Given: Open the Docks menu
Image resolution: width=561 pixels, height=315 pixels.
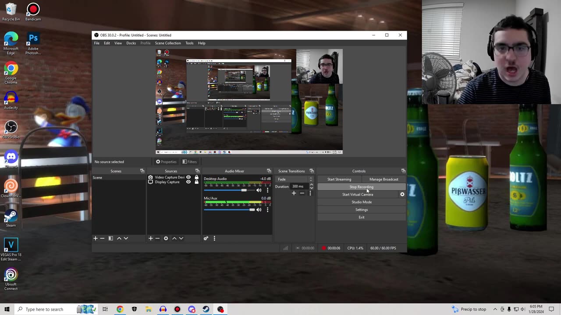Looking at the screenshot, I should 131,43.
